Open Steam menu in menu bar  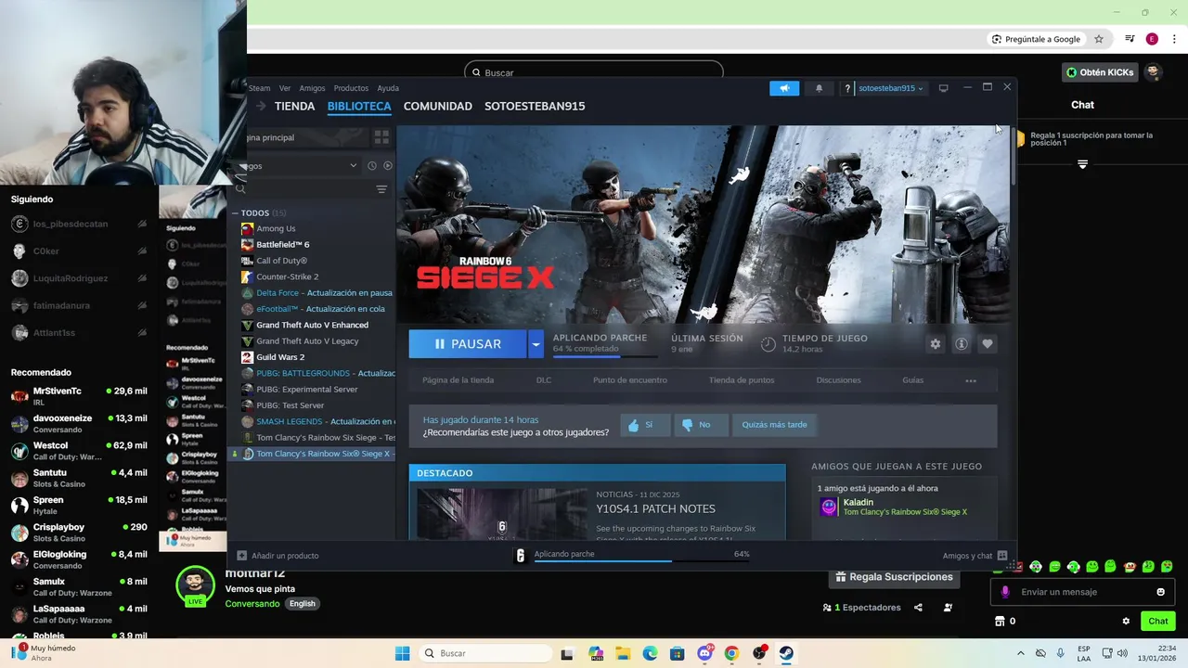259,88
